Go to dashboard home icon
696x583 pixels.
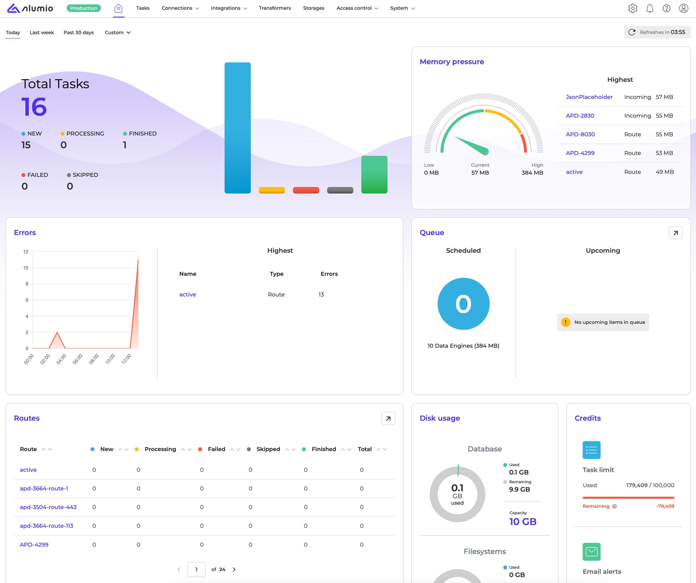point(118,8)
